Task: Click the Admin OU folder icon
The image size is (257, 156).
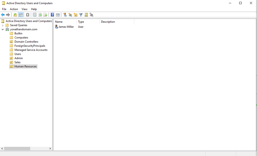Action: (11, 58)
